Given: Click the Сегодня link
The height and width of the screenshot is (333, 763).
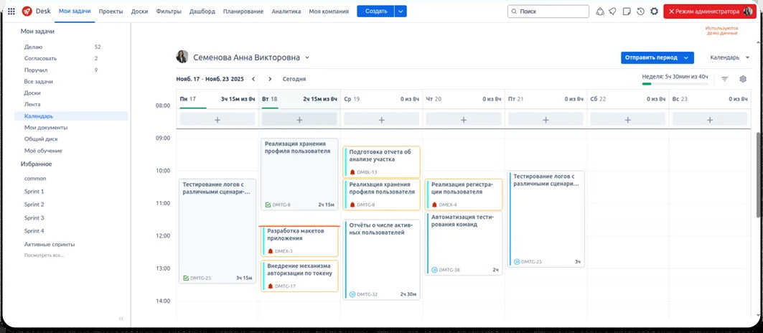Looking at the screenshot, I should [x=294, y=79].
